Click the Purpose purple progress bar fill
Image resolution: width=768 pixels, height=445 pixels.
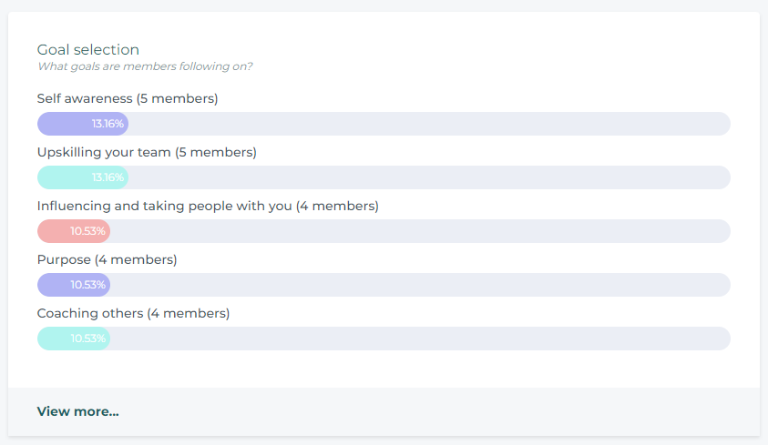pyautogui.click(x=74, y=285)
